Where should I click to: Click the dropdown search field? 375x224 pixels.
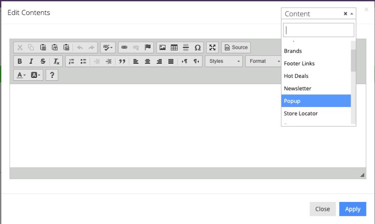tap(319, 30)
